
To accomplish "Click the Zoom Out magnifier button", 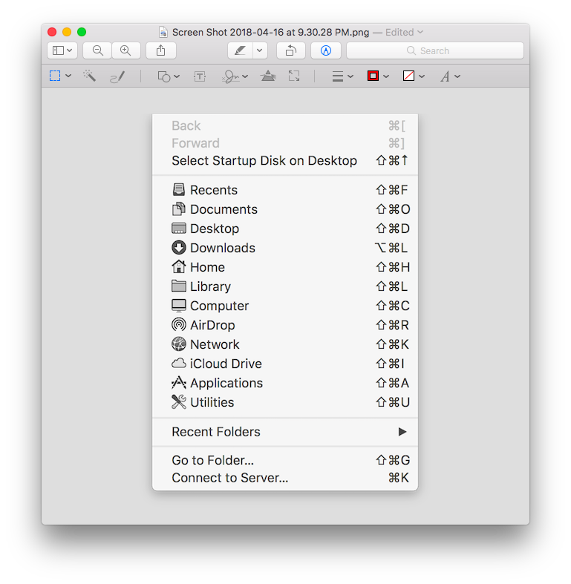I will (x=97, y=50).
